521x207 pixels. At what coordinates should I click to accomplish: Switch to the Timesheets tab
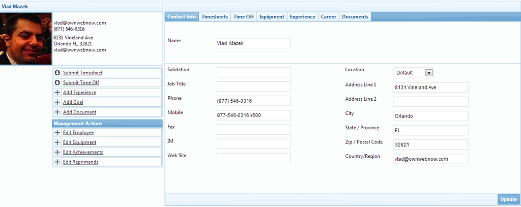coord(215,17)
